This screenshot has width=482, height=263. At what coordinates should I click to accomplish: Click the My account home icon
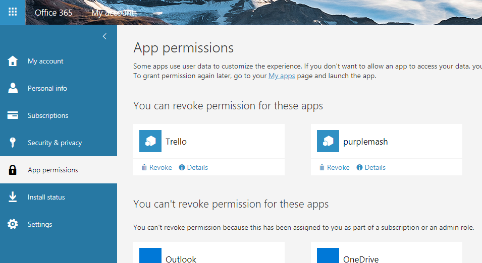13,61
